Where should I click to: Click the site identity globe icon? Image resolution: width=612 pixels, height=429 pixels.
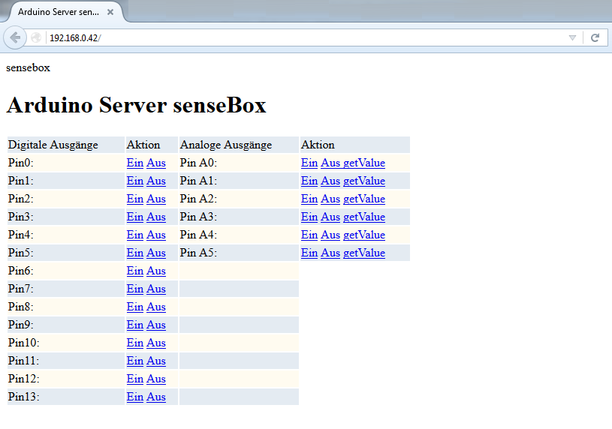(36, 37)
